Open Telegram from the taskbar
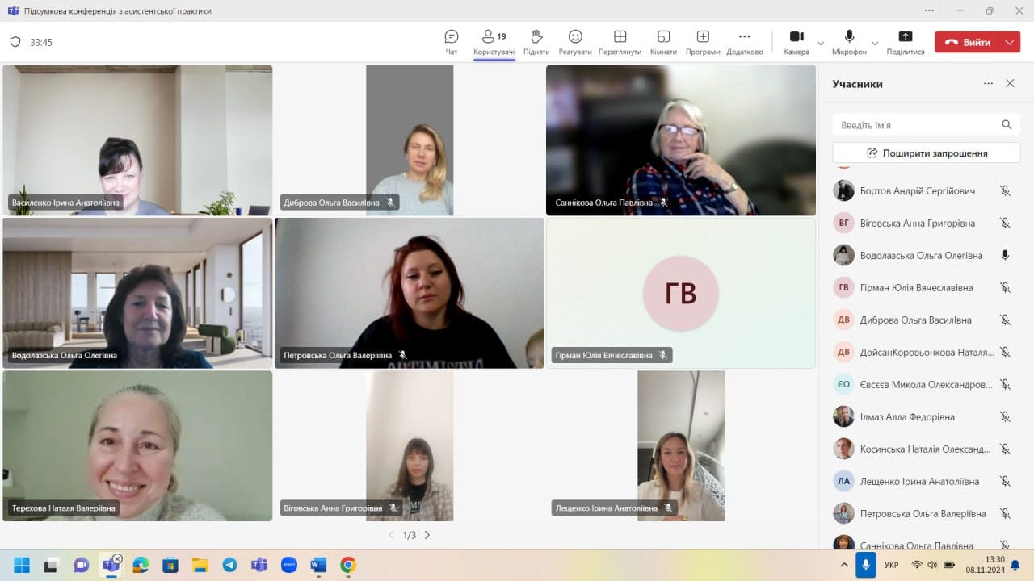 point(229,565)
